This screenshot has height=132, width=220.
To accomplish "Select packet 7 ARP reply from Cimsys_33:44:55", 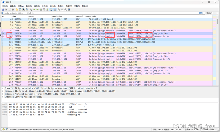I will pyautogui.click(x=107, y=28).
